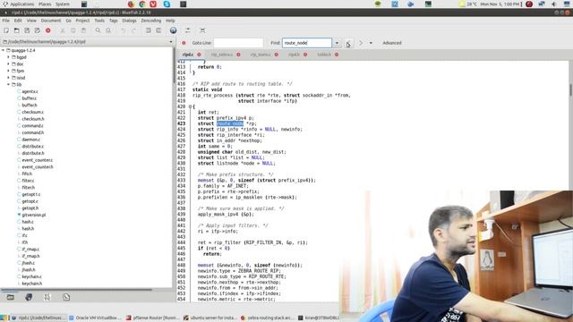Click the Redo toolbar icon

pyautogui.click(x=133, y=30)
